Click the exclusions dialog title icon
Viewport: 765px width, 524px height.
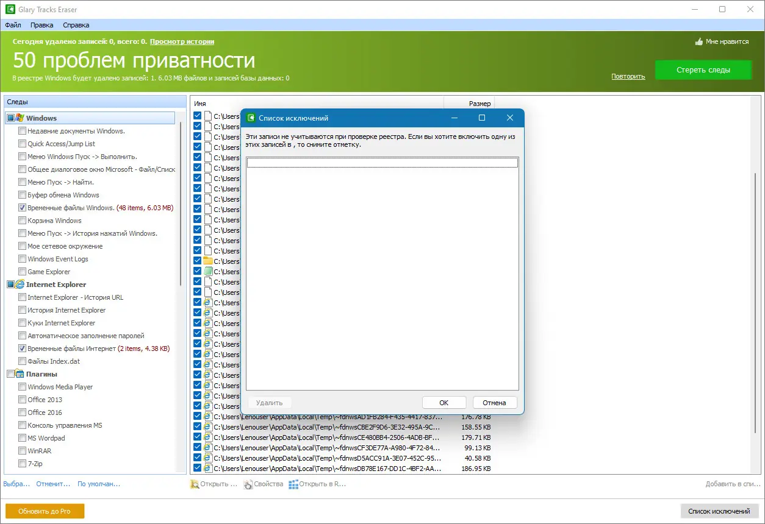(250, 118)
